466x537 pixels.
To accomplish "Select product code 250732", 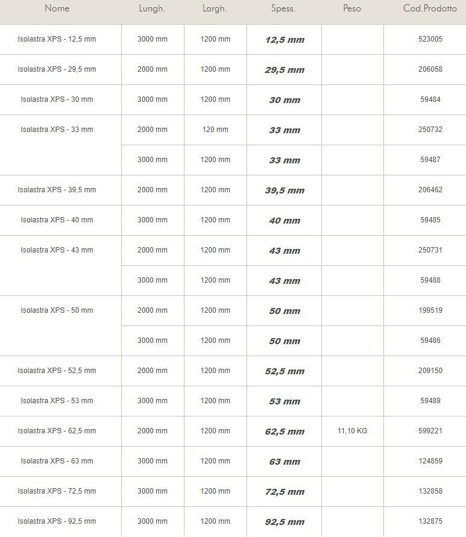I will pos(430,130).
